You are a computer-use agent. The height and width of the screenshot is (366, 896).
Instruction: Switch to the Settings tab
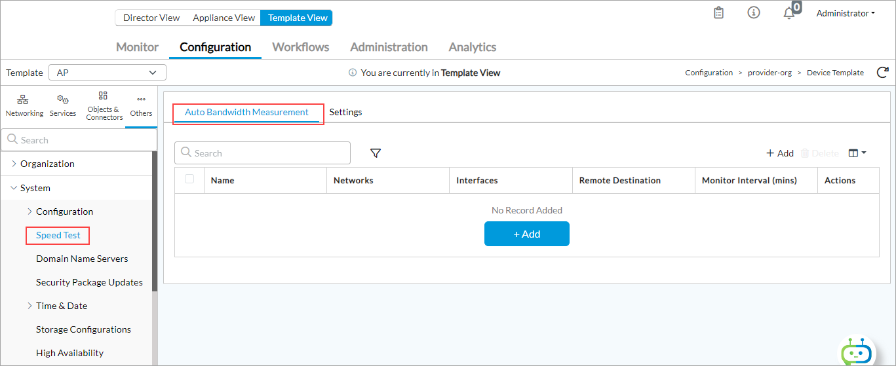coord(345,112)
